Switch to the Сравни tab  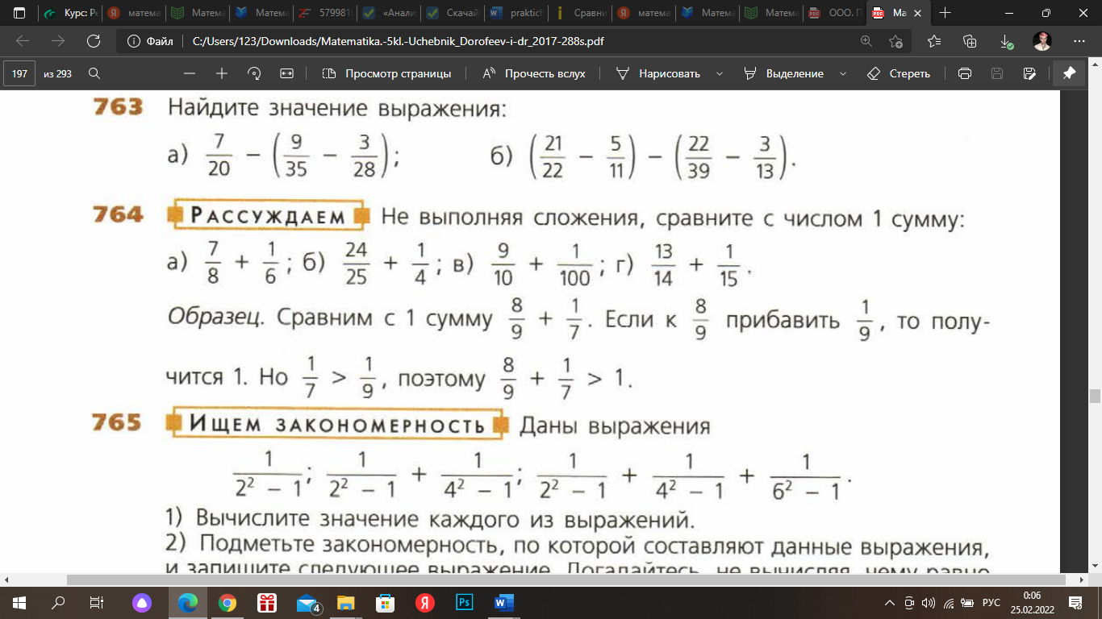coord(579,13)
